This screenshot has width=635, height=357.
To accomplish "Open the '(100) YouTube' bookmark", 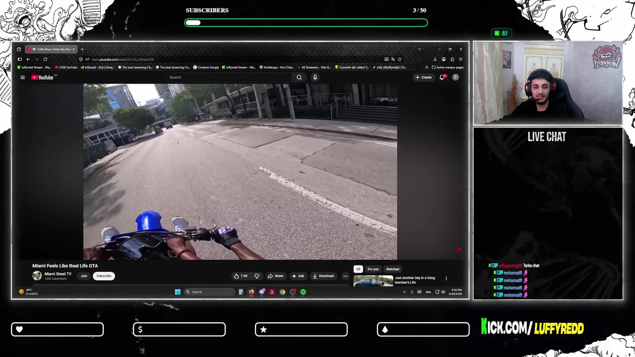I will tap(66, 67).
